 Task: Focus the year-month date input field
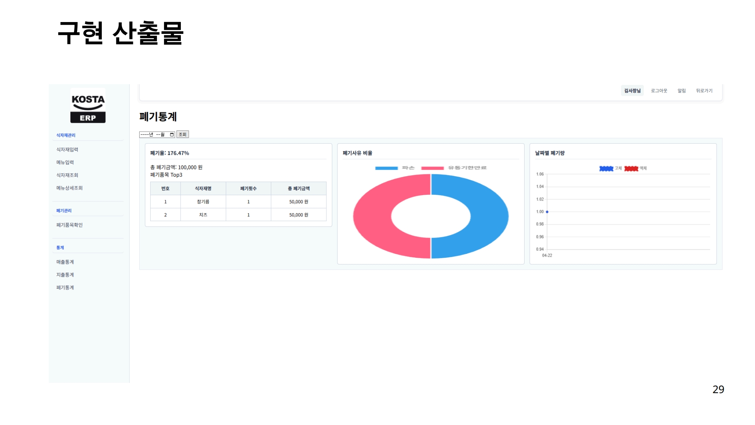(x=157, y=135)
